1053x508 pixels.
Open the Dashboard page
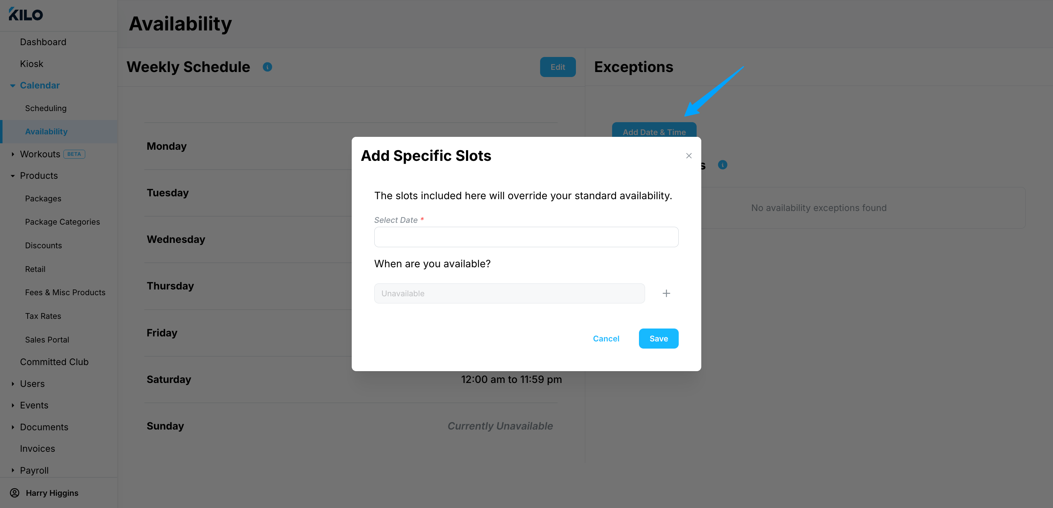[43, 42]
